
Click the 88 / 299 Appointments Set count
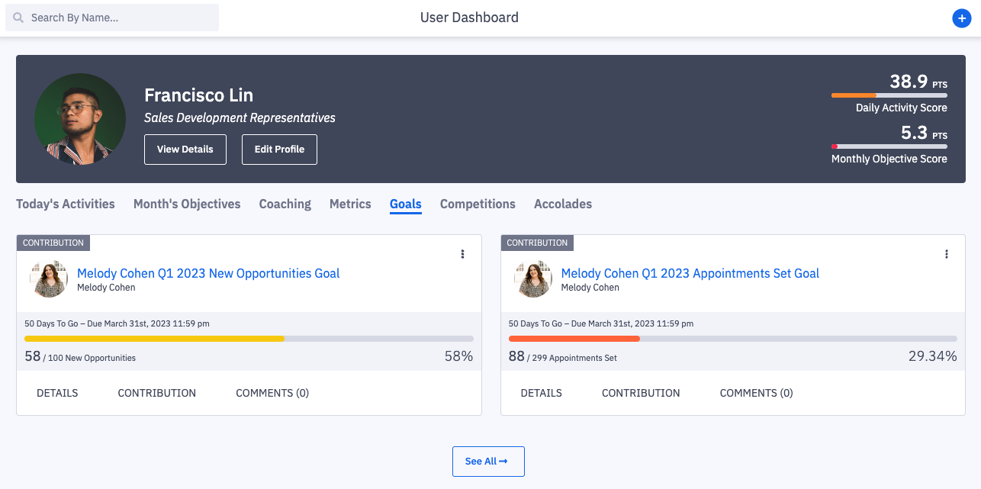(563, 356)
